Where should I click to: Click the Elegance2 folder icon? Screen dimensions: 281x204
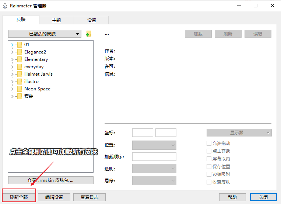[x=20, y=52]
